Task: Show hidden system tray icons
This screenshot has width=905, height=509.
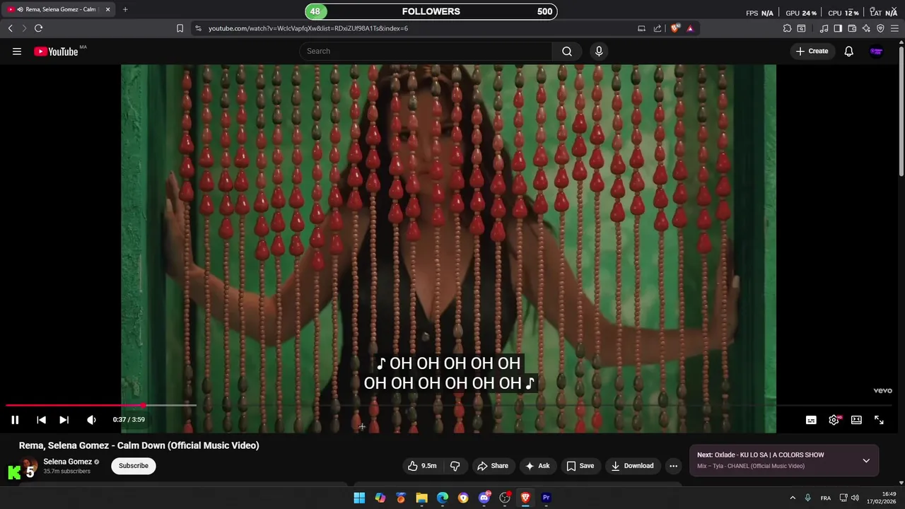Action: (793, 498)
